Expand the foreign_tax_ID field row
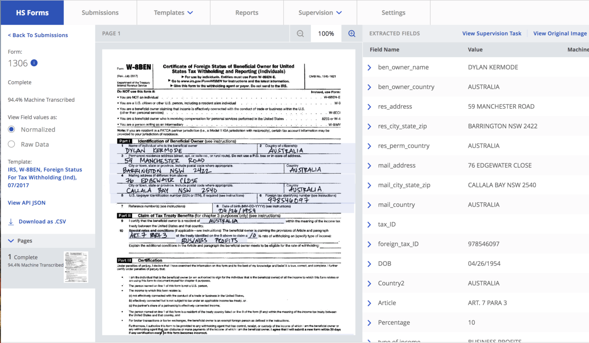This screenshot has width=589, height=343. point(369,244)
